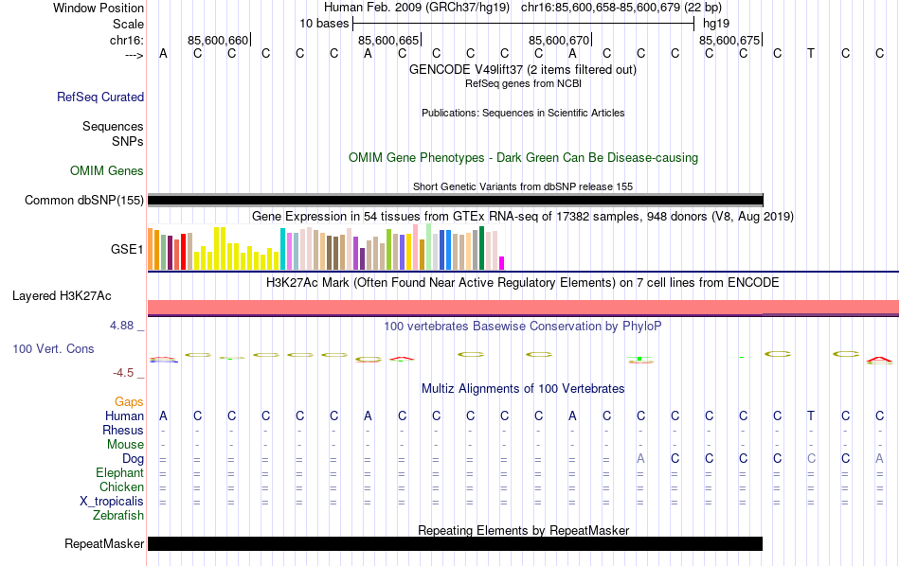
Task: Click the black Common dbSNP item bar
Action: coord(455,200)
